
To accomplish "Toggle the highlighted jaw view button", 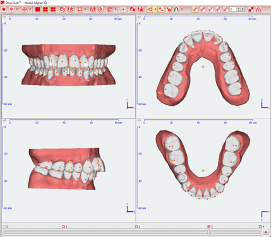I will click(x=150, y=9).
